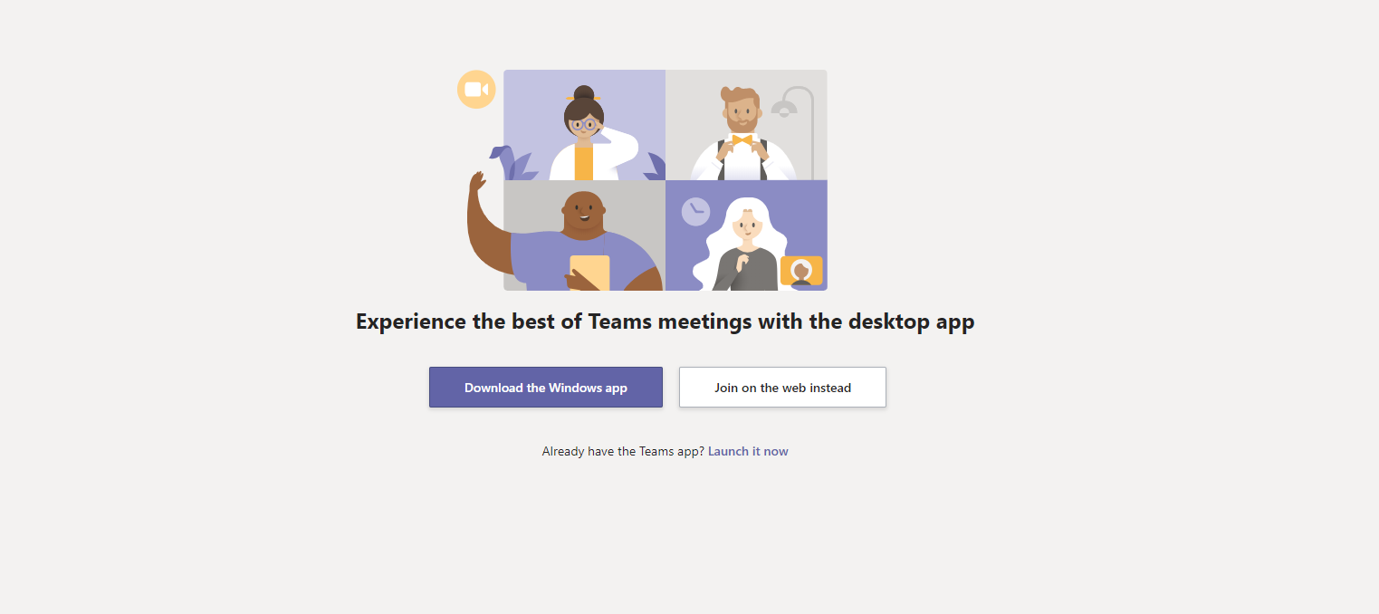Click the 'Experience the best of Teams' heading
The image size is (1379, 614).
click(665, 322)
